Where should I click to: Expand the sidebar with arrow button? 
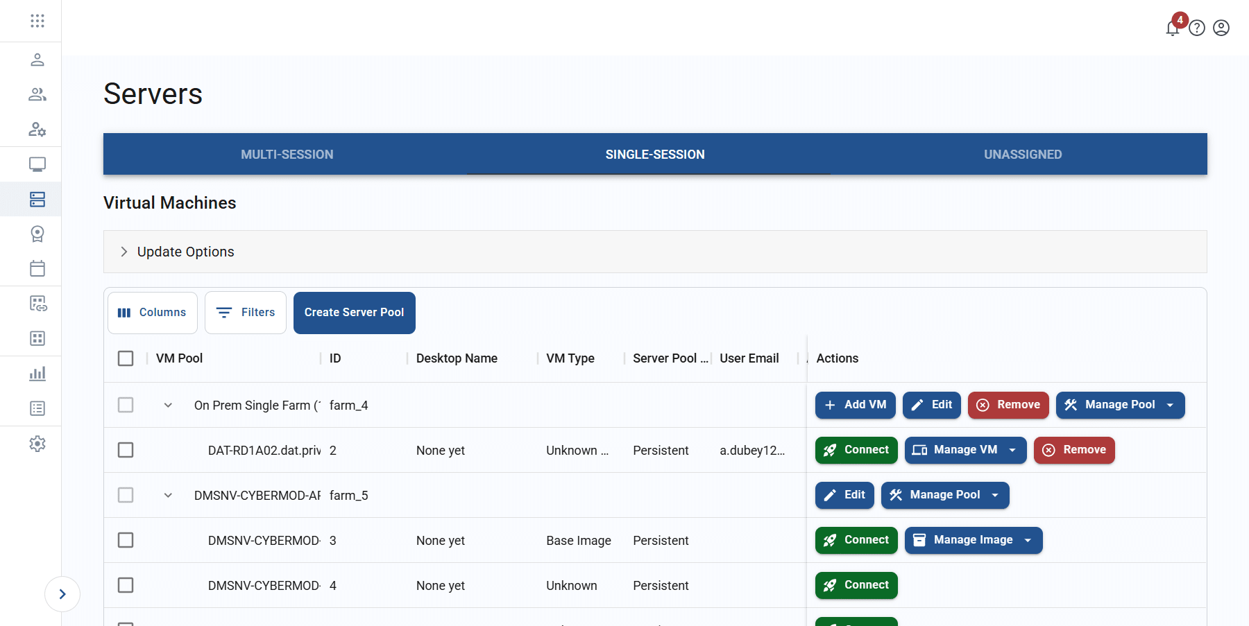62,594
